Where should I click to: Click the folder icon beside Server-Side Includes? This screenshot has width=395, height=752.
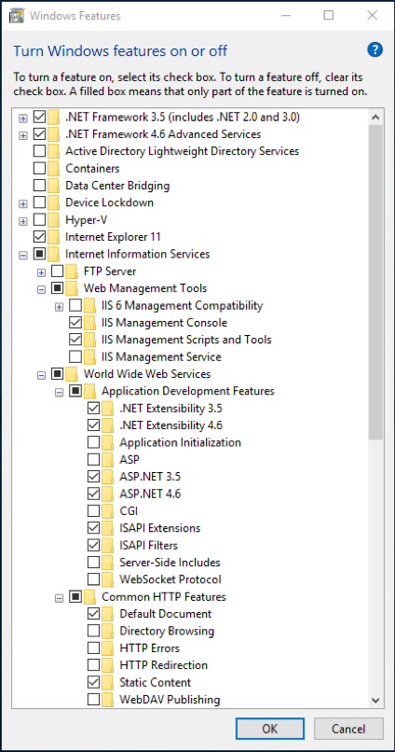[108, 562]
